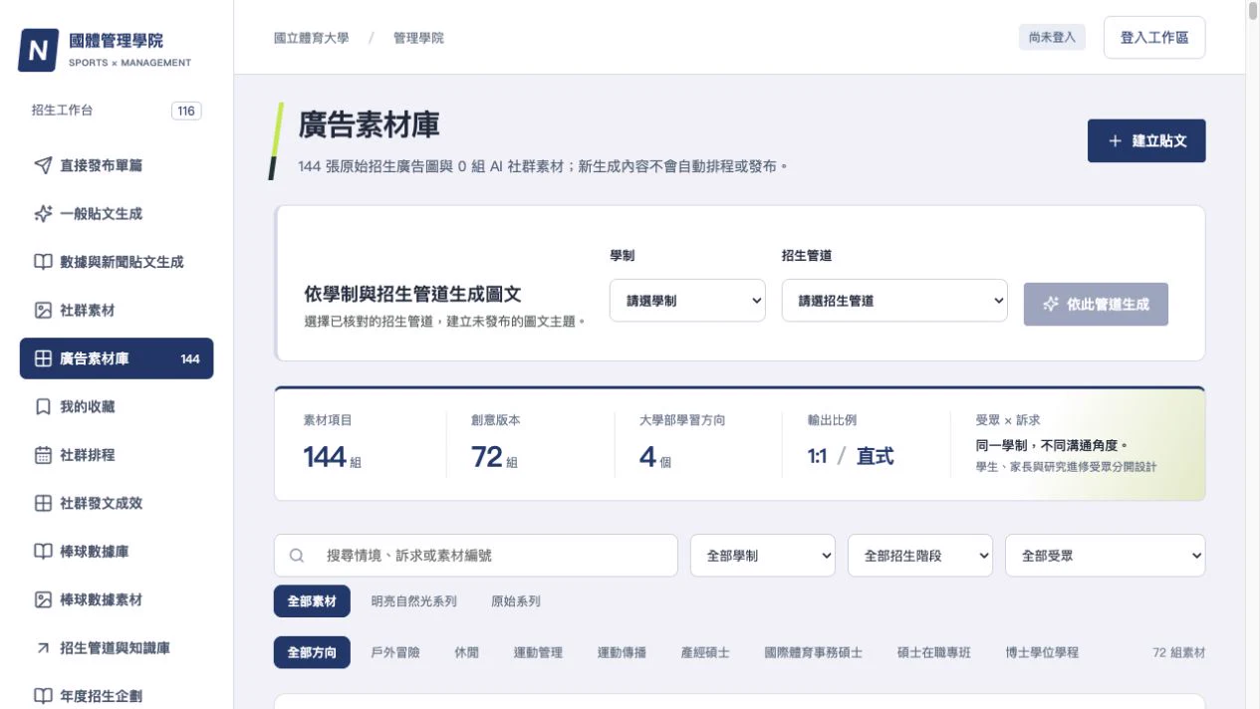Click the image icon for 社群素材

click(43, 311)
